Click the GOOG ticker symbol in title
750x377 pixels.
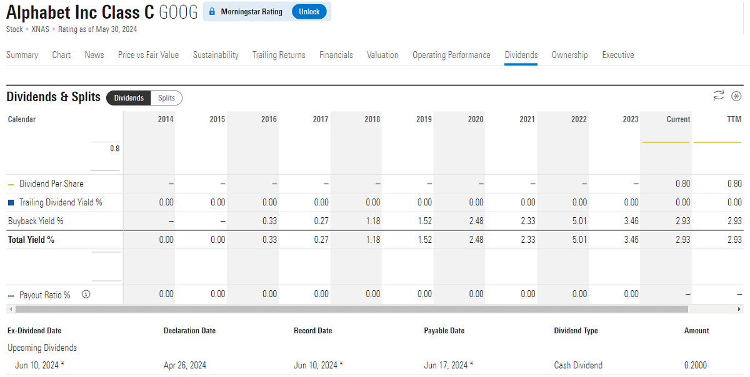[x=179, y=11]
